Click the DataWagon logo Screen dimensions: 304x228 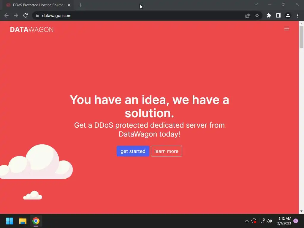click(x=32, y=29)
